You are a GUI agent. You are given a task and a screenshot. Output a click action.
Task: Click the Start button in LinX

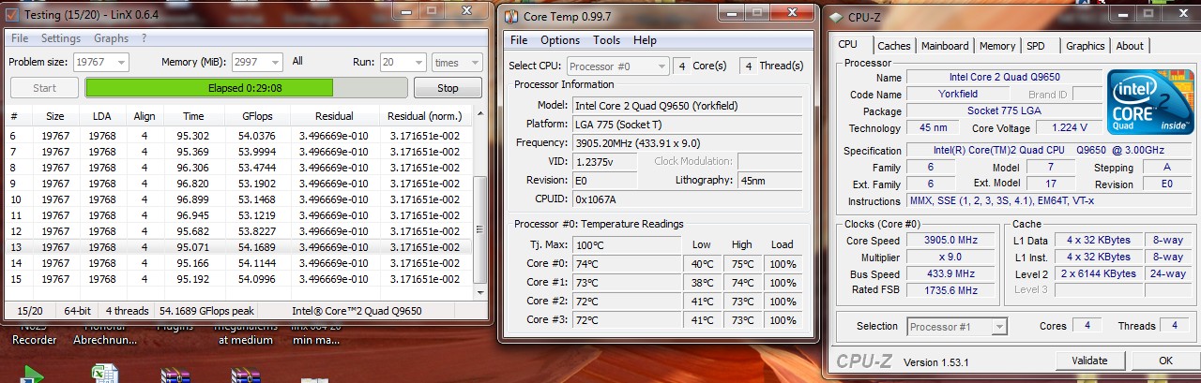tap(44, 88)
